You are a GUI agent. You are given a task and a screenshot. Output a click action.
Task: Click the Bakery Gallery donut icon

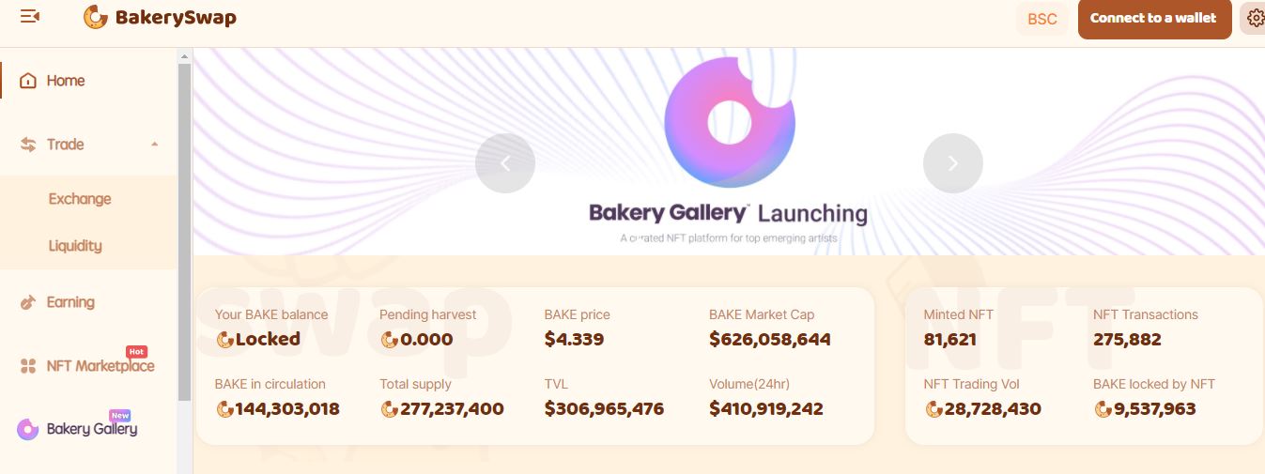click(x=28, y=429)
